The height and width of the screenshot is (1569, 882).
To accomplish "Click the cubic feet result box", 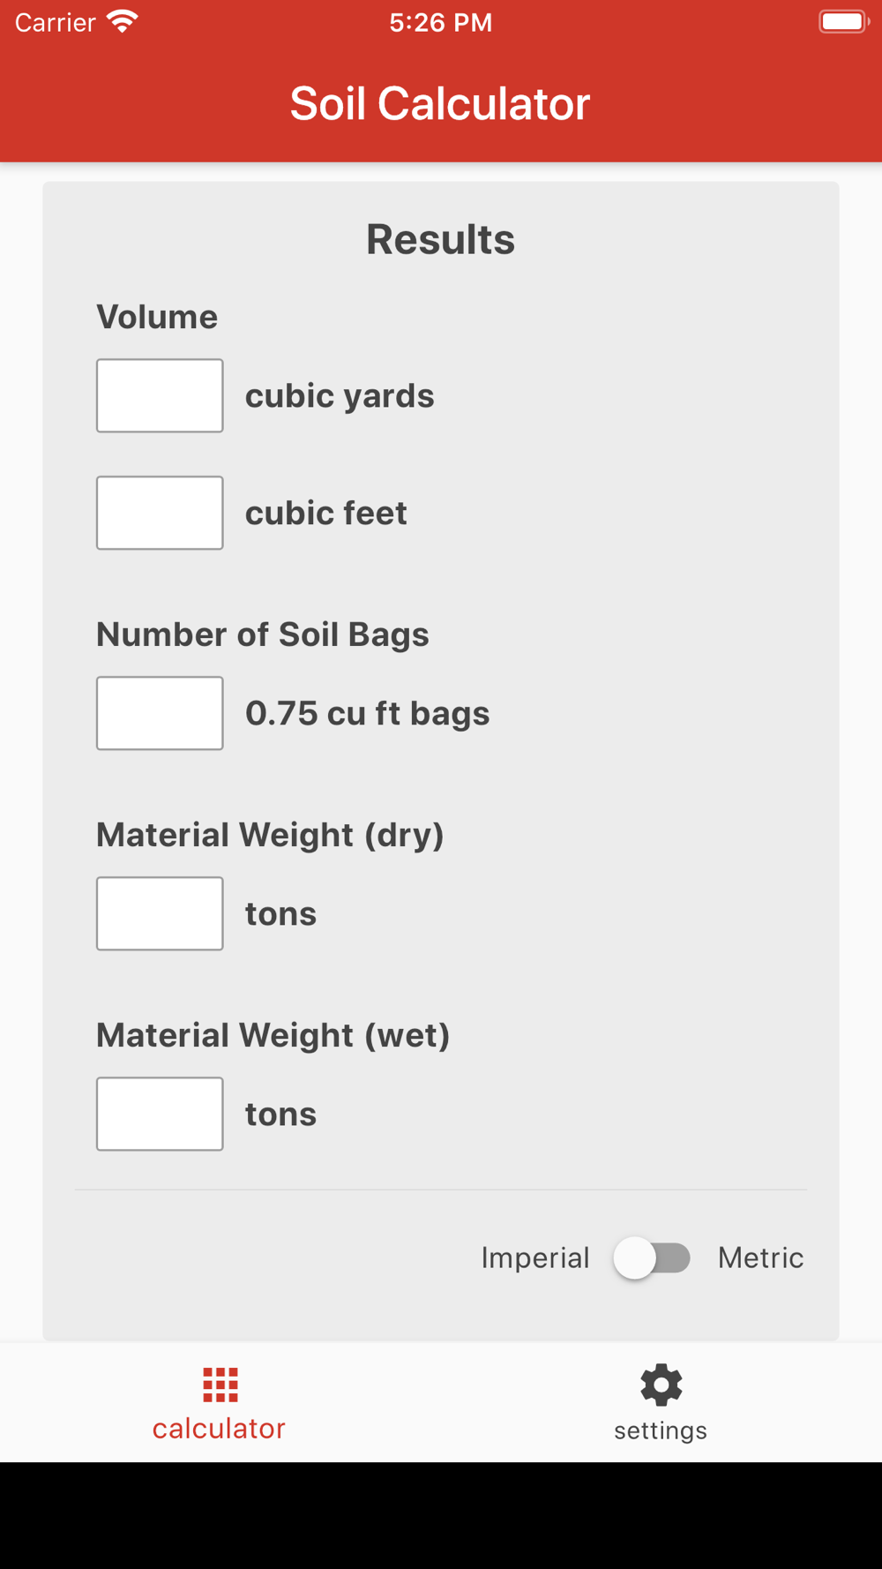I will [x=160, y=513].
